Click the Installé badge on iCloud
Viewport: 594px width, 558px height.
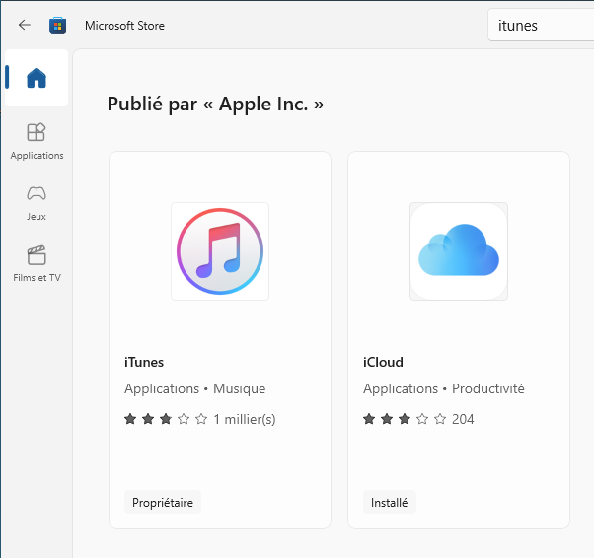390,503
